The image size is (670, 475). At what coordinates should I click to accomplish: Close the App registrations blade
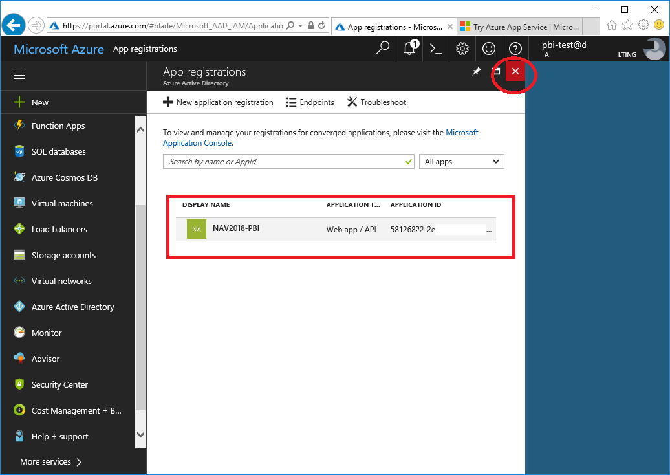[515, 71]
